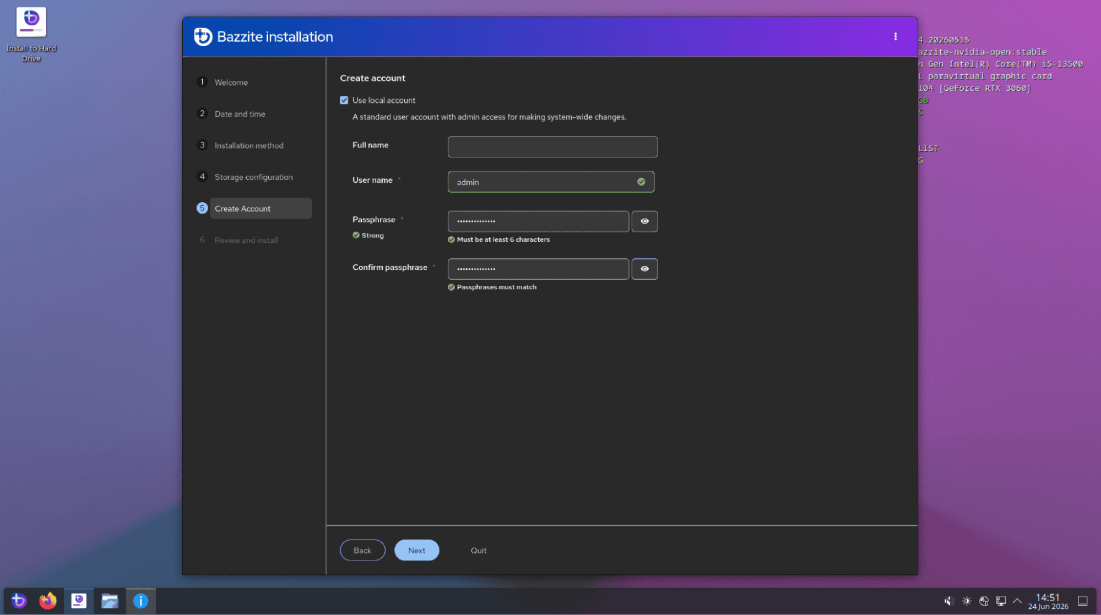Click the blue info taskbar icon

coord(140,601)
